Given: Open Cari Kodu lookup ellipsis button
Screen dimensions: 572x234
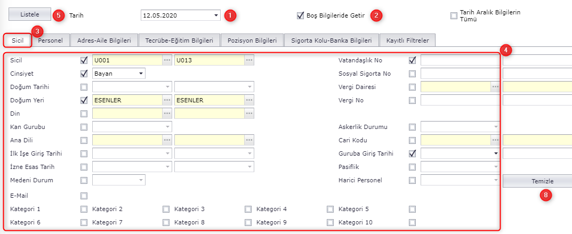Looking at the screenshot, I should pos(495,140).
